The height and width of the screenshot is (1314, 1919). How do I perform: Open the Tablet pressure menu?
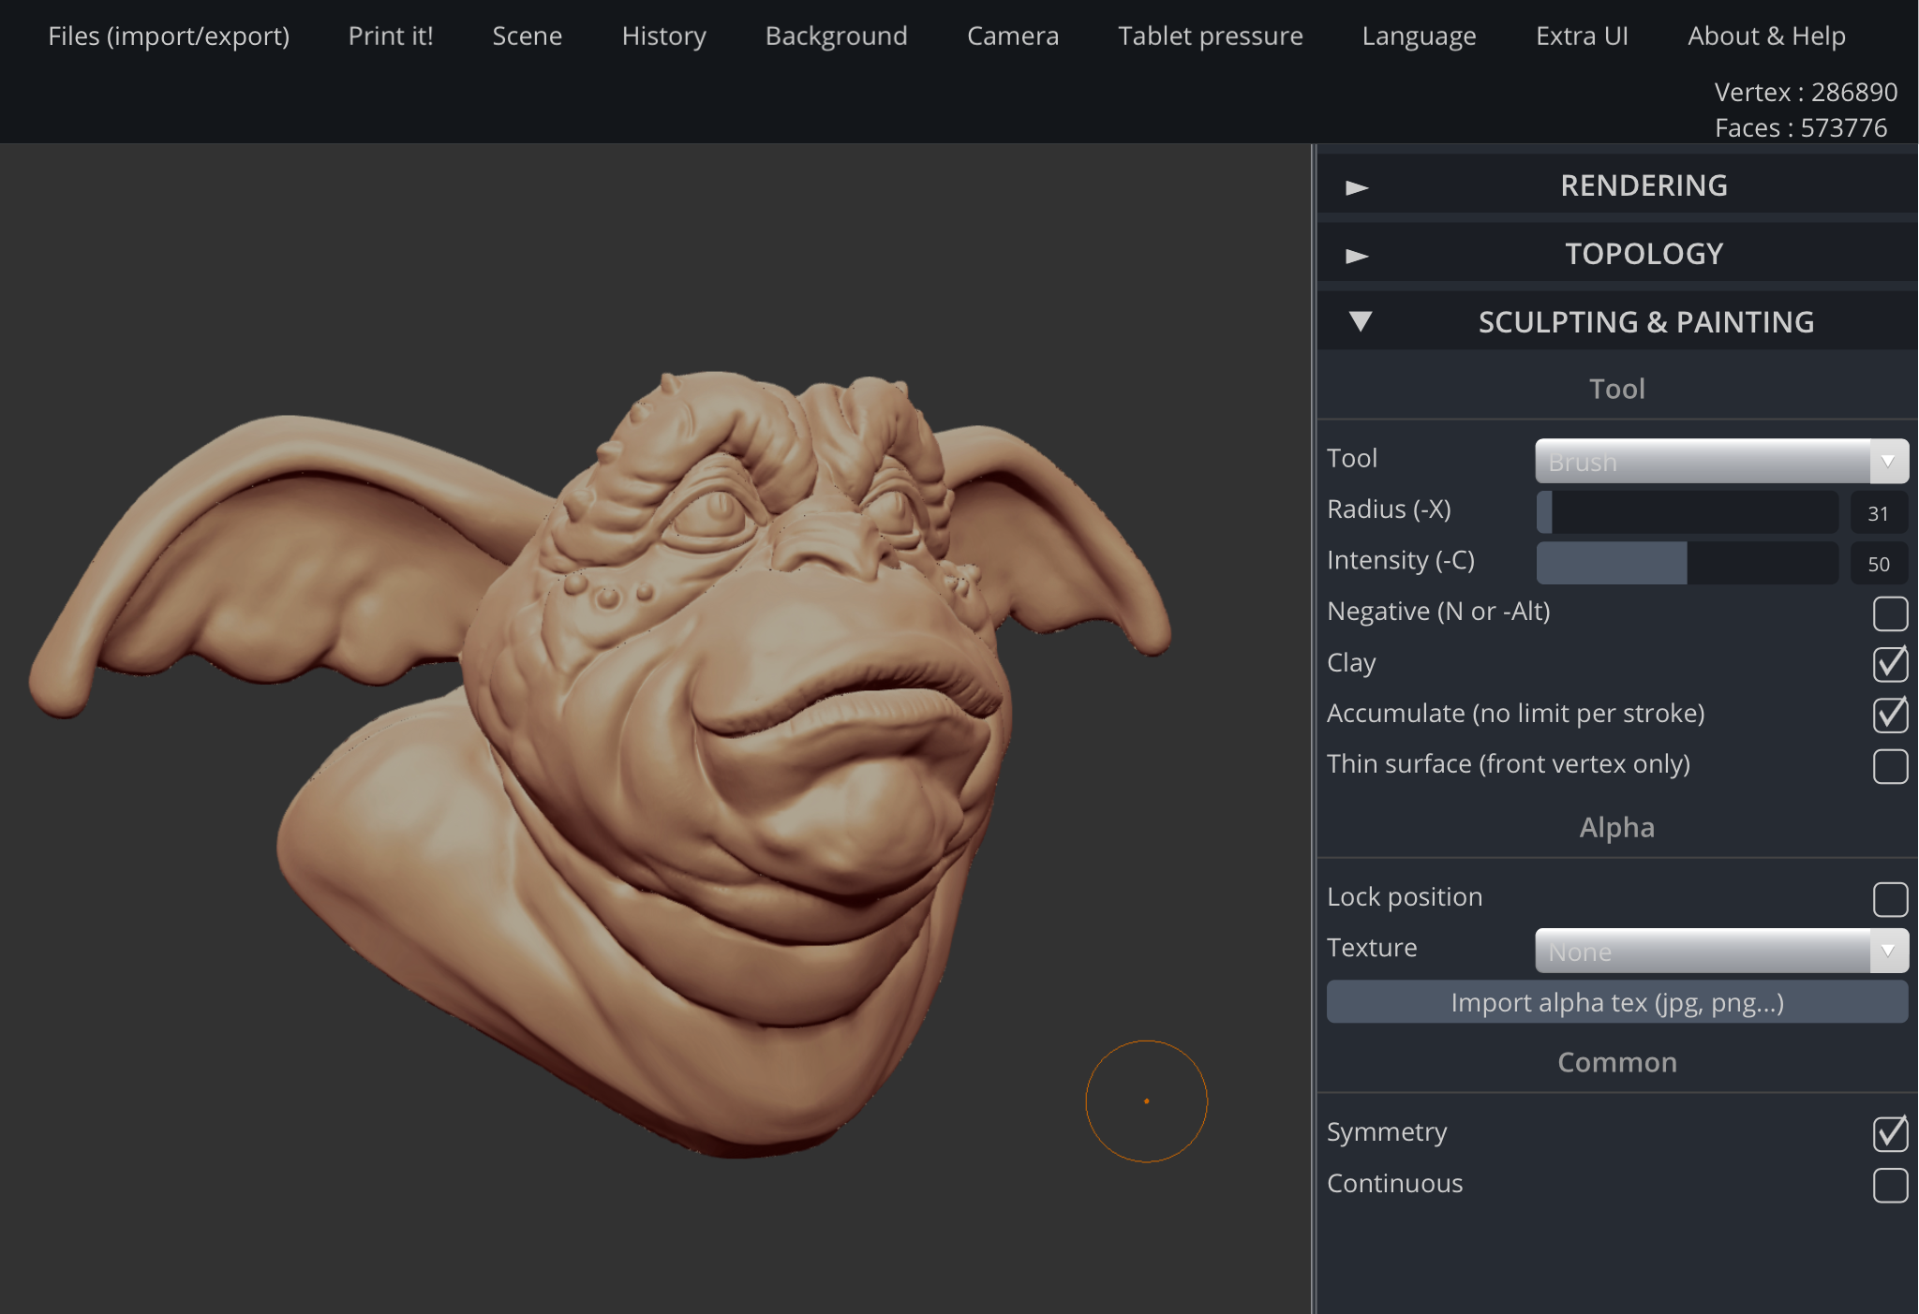tap(1210, 36)
